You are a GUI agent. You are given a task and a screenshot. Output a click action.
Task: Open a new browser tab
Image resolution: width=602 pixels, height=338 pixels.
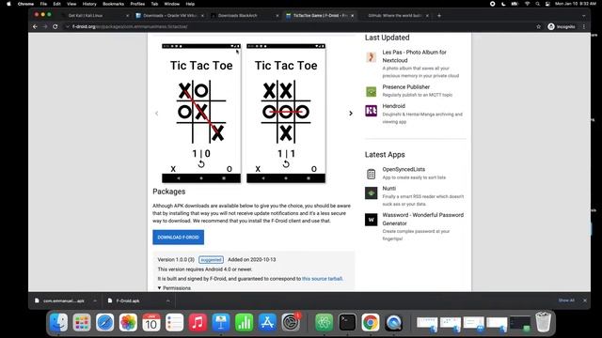pos(439,16)
